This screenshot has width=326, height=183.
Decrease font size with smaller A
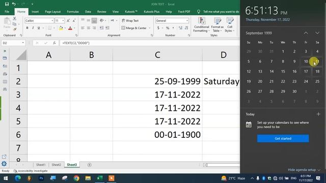point(74,20)
